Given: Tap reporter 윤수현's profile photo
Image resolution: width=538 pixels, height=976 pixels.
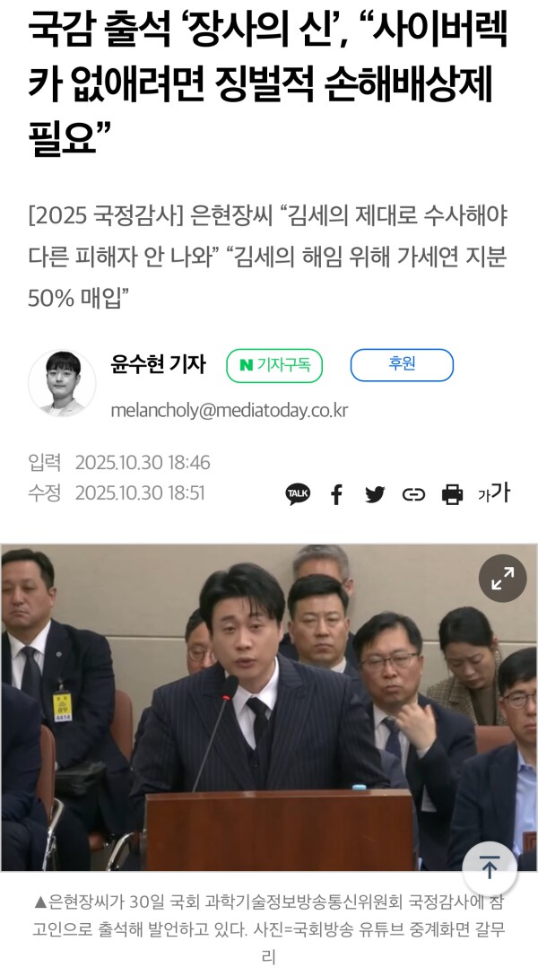Looking at the screenshot, I should [62, 383].
